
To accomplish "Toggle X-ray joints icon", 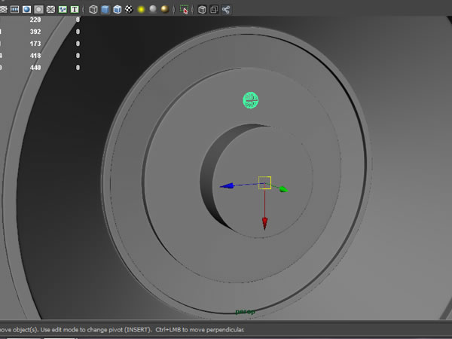I will tap(226, 10).
